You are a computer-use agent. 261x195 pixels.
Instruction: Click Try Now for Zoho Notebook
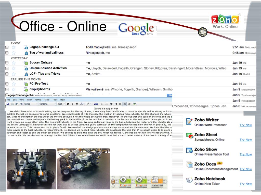click(x=246, y=184)
